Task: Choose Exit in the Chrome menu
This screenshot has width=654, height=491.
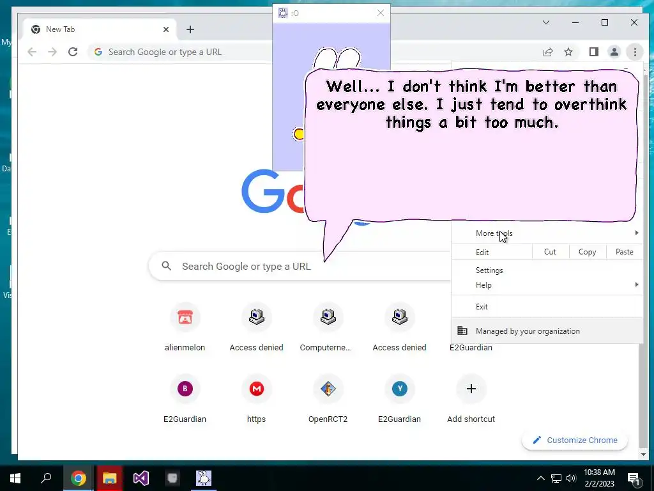Action: (547, 306)
